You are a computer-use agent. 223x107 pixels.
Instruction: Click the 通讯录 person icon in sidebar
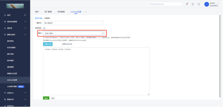coord(5,28)
